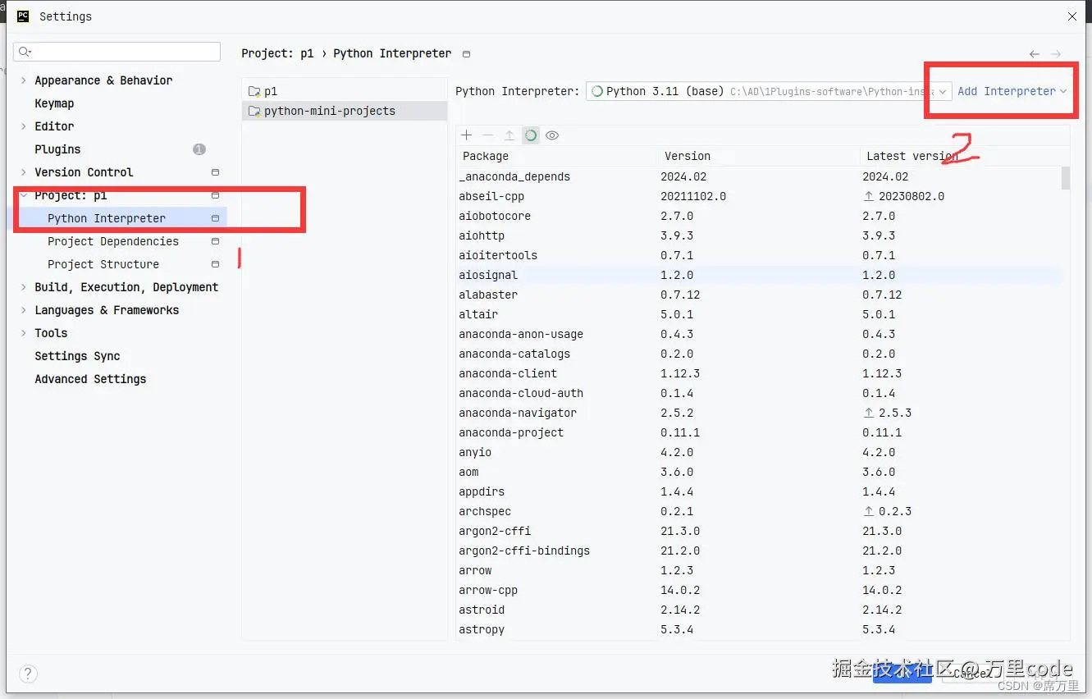Screen dimensions: 1092x699
Task: Click latest version 20230802.0 for abseil-cpp
Action: [912, 196]
